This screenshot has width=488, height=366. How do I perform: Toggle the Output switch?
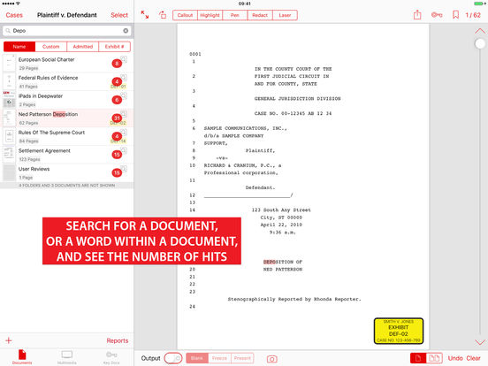coord(173,358)
